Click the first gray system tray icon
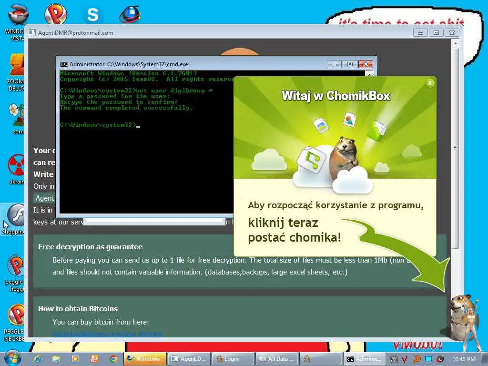 coord(394,359)
